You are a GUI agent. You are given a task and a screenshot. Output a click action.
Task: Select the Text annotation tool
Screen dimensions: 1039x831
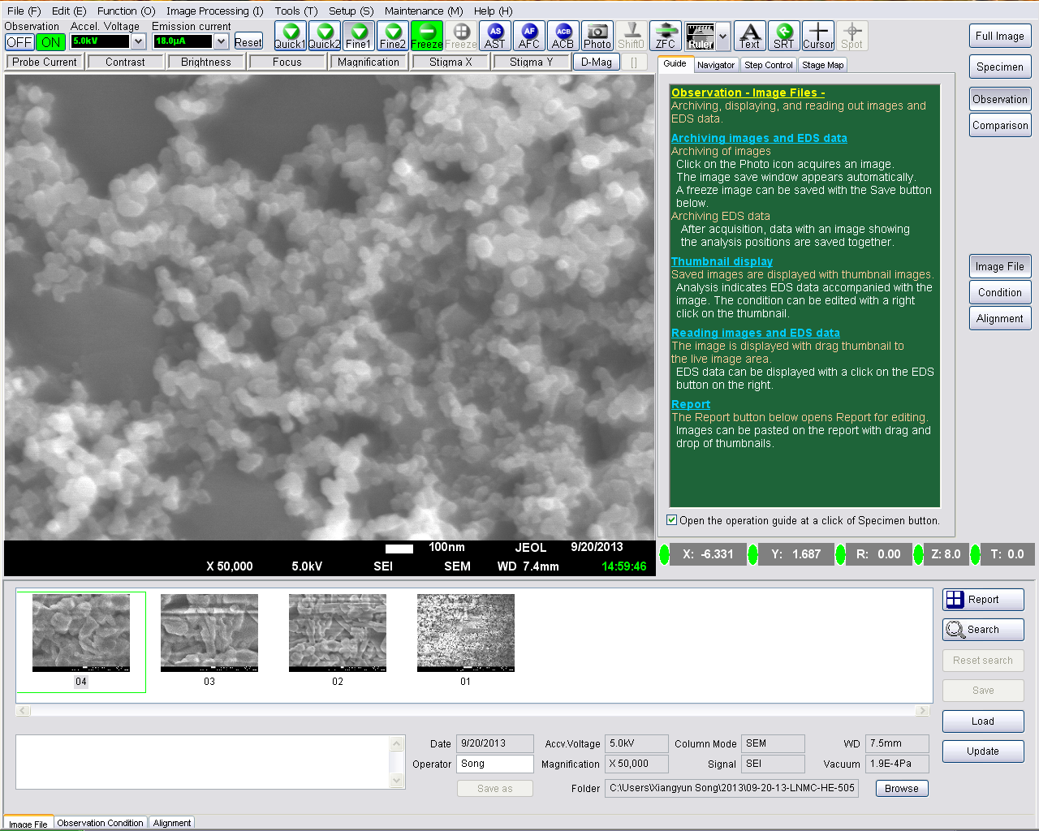[749, 36]
